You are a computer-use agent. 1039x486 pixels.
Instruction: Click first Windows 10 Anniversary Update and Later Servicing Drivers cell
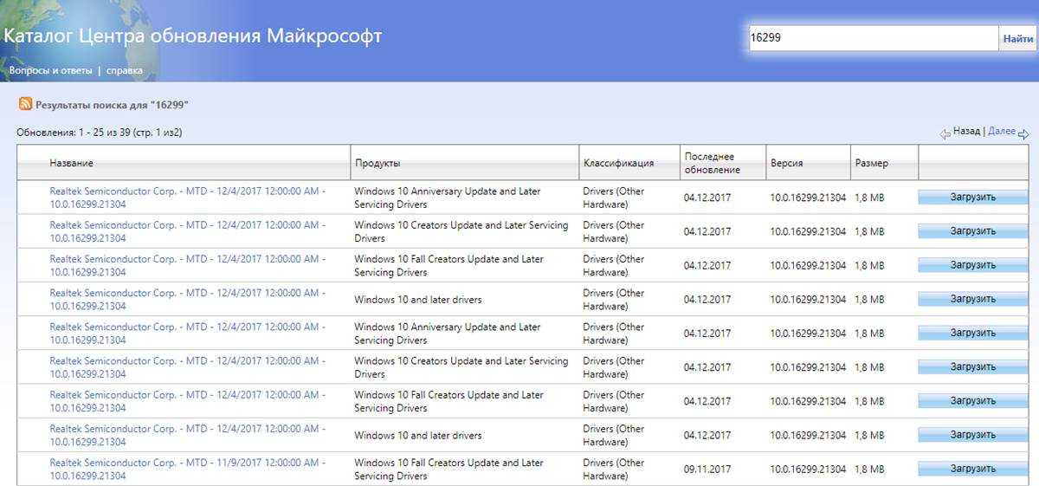(x=448, y=198)
